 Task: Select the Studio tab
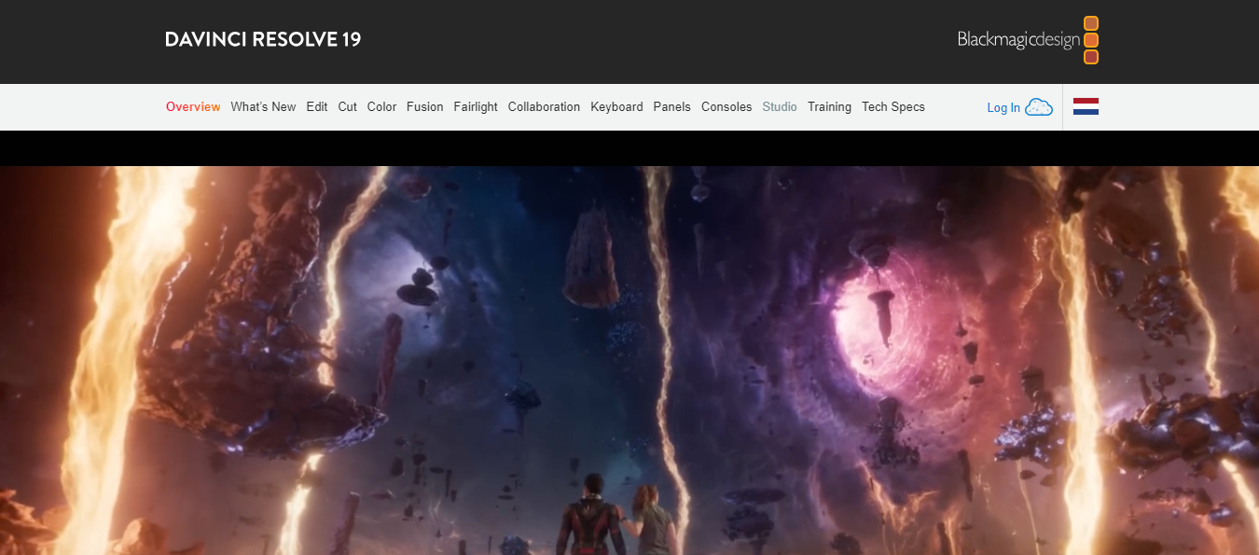click(780, 107)
